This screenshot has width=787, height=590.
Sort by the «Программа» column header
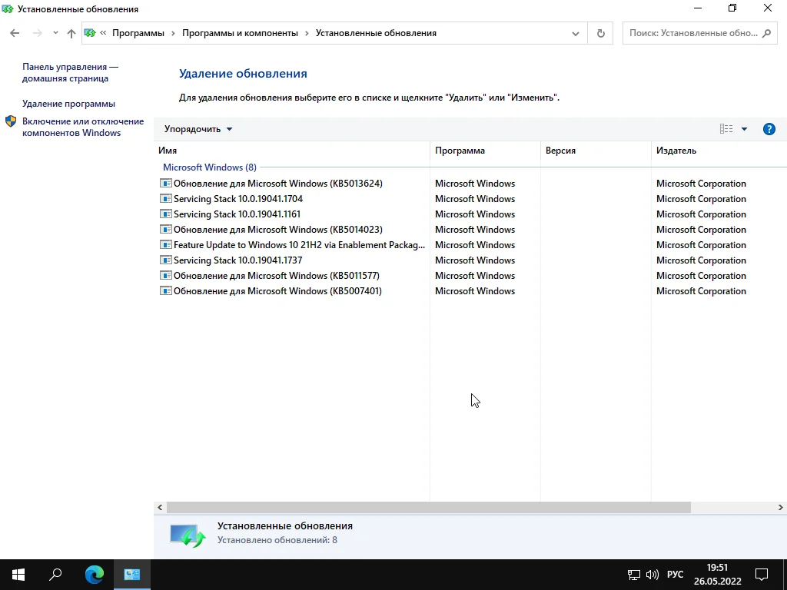pos(485,151)
